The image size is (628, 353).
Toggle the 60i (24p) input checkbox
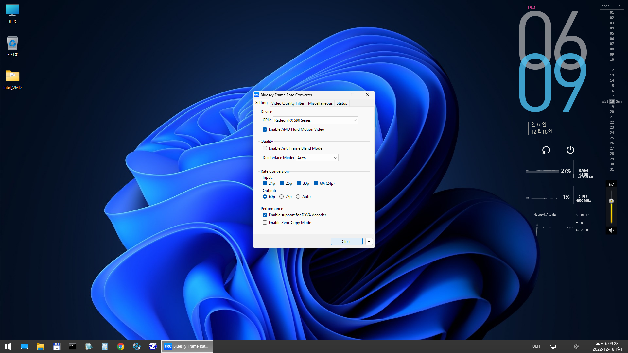coord(316,183)
